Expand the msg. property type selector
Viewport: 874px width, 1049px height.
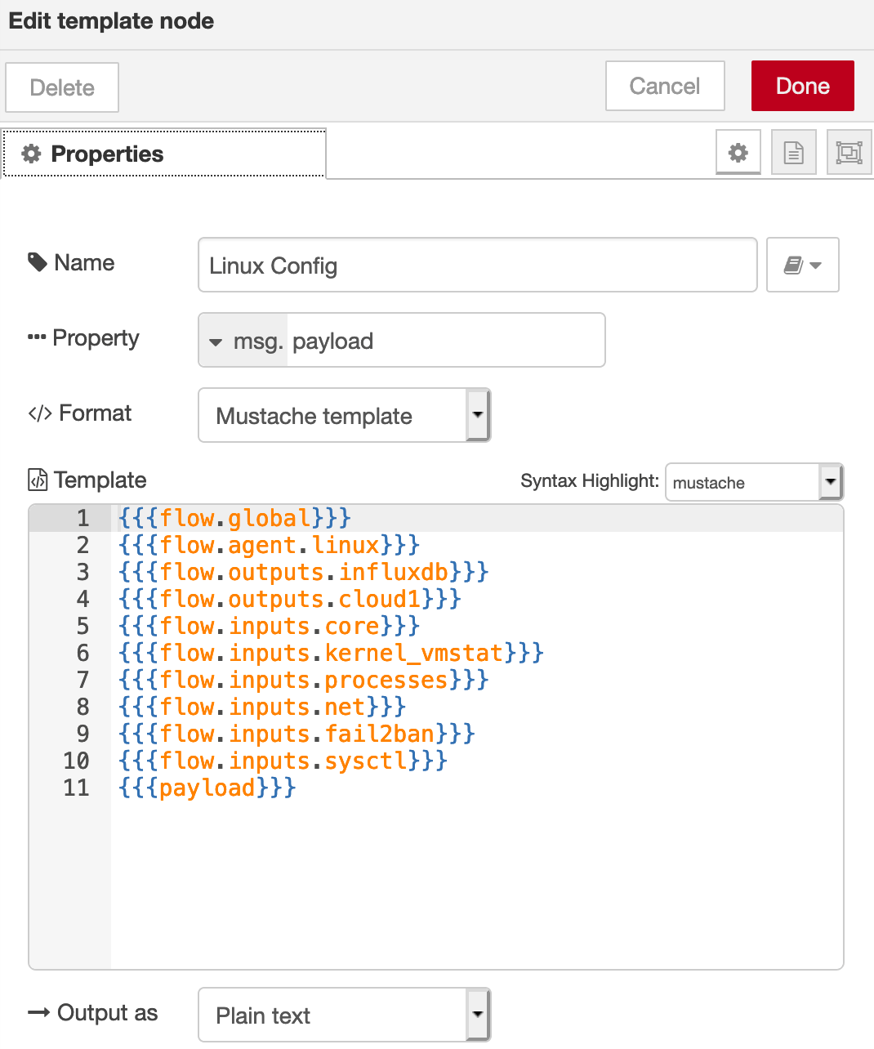(243, 341)
